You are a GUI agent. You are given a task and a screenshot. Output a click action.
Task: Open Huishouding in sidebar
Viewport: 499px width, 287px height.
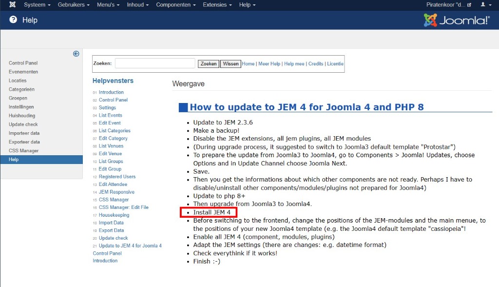[x=22, y=116]
